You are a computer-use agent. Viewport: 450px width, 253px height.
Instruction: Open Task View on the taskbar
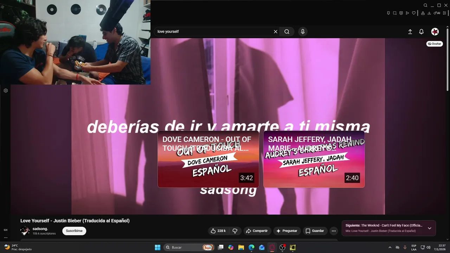coord(220,247)
